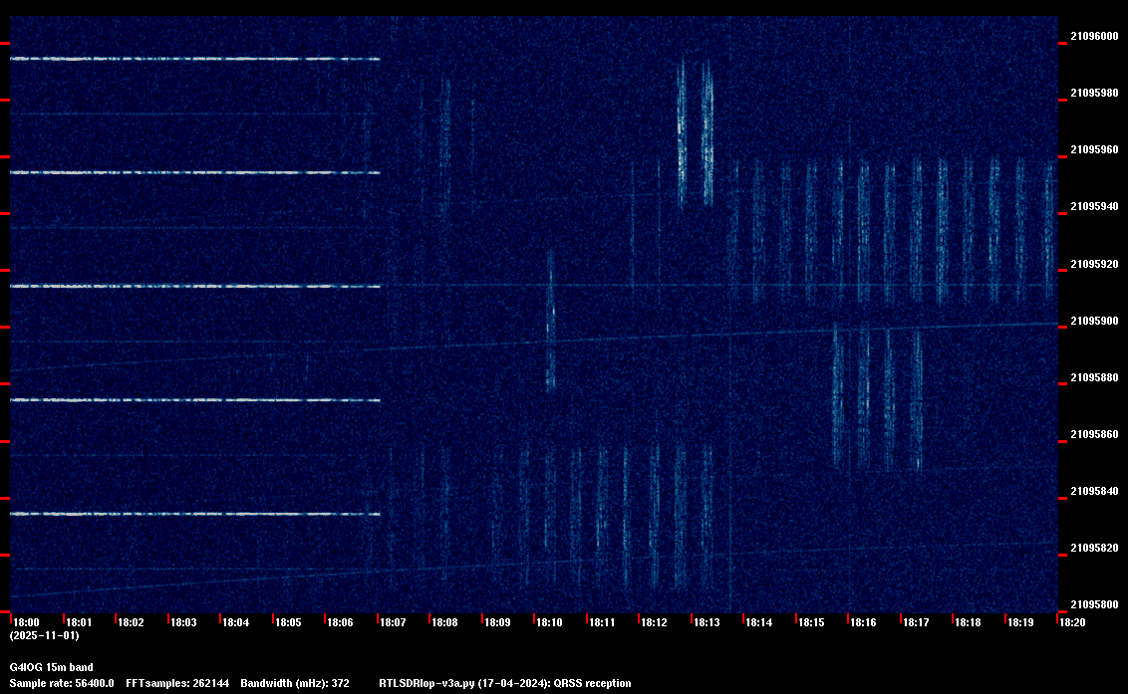The width and height of the screenshot is (1128, 694).
Task: Click the 21095840 frequency label
Action: point(1094,491)
